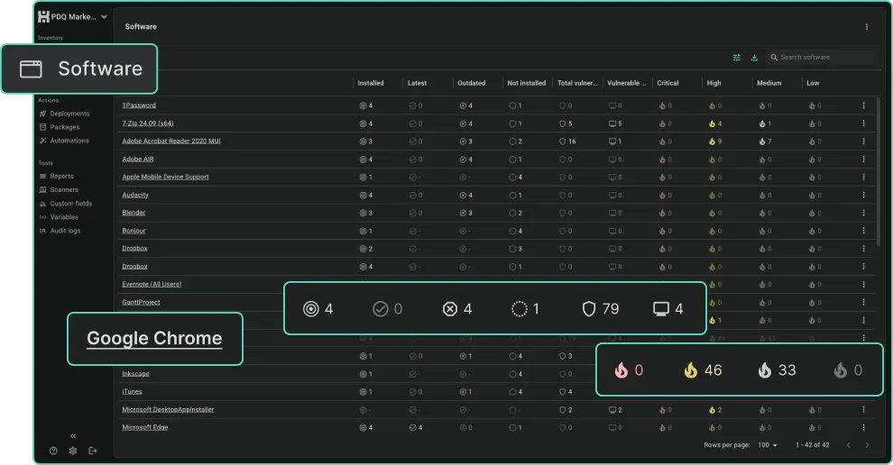Sort by the Vulnerable ... column header
This screenshot has height=465, width=893.
[x=627, y=83]
